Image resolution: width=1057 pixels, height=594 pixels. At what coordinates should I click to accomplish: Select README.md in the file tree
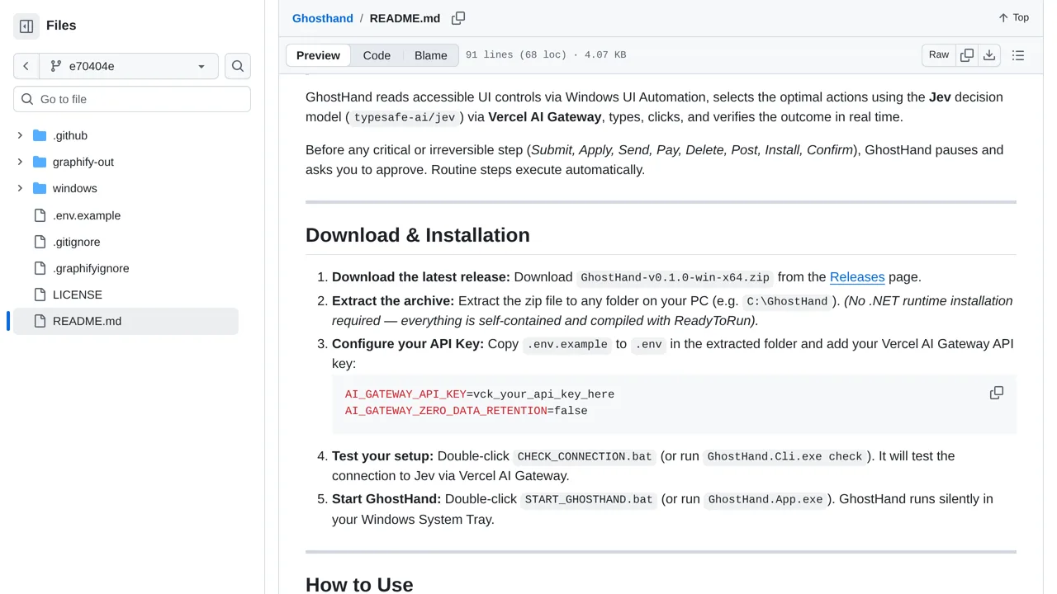(x=126, y=321)
